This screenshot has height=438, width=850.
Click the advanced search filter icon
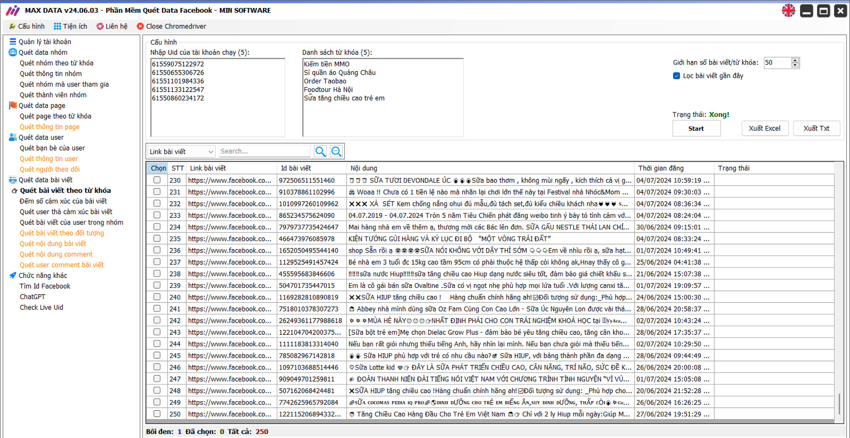click(x=336, y=151)
